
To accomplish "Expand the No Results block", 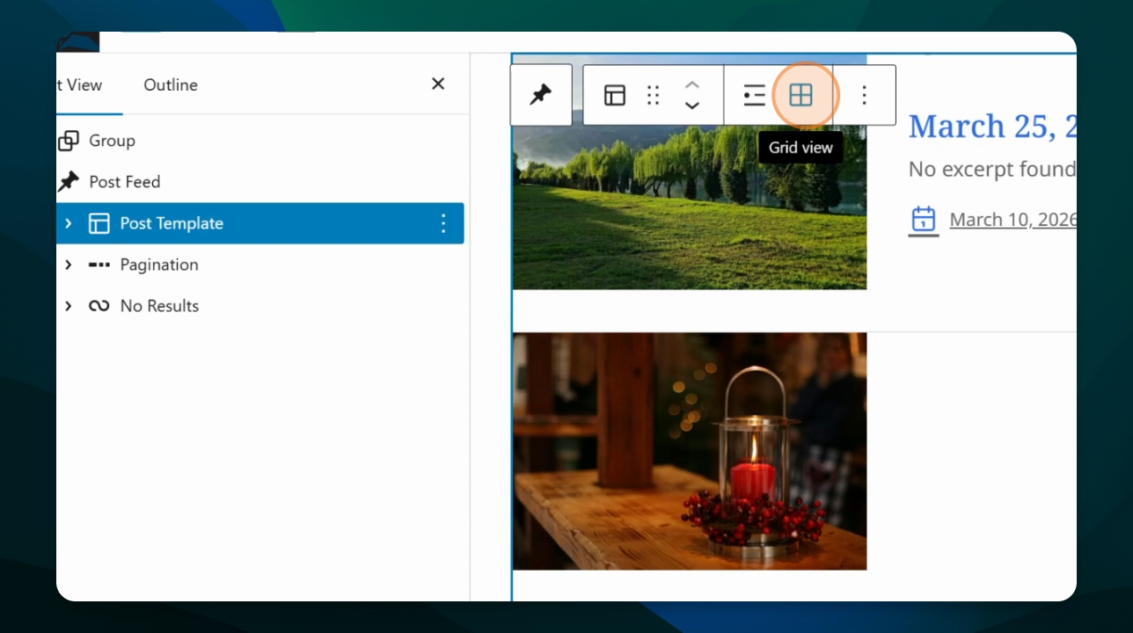I will [x=69, y=306].
